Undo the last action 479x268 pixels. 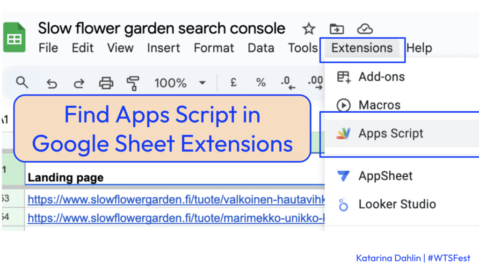click(51, 84)
